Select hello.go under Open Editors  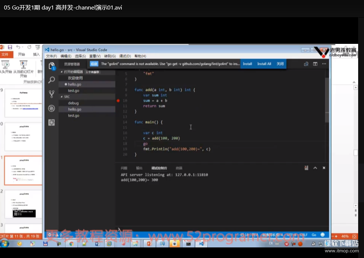pos(87,84)
